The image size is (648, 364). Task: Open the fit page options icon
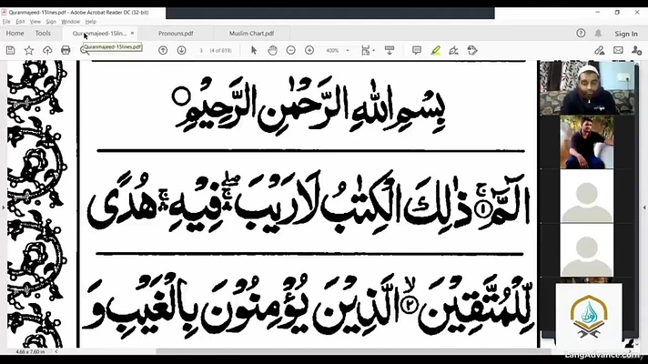(x=367, y=50)
